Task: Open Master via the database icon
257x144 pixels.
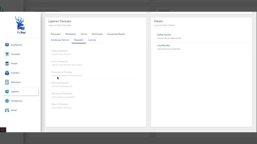Action: pos(7,63)
